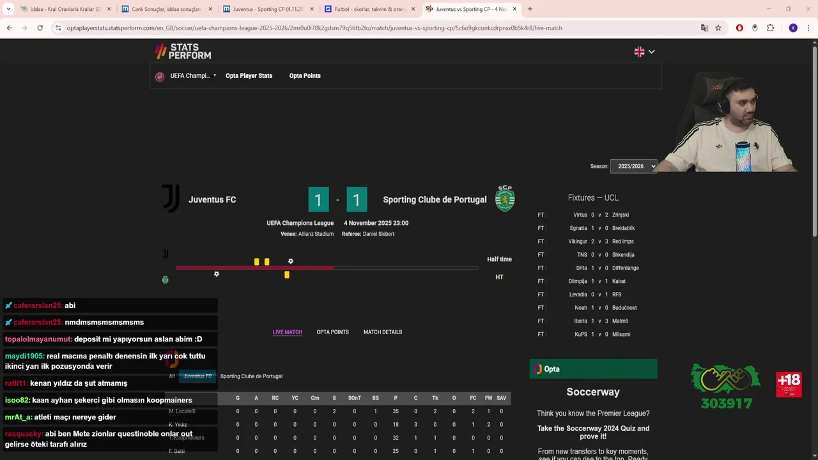Viewport: 818px width, 460px height.
Task: Click the match progress bar on the timeline
Action: point(327,268)
